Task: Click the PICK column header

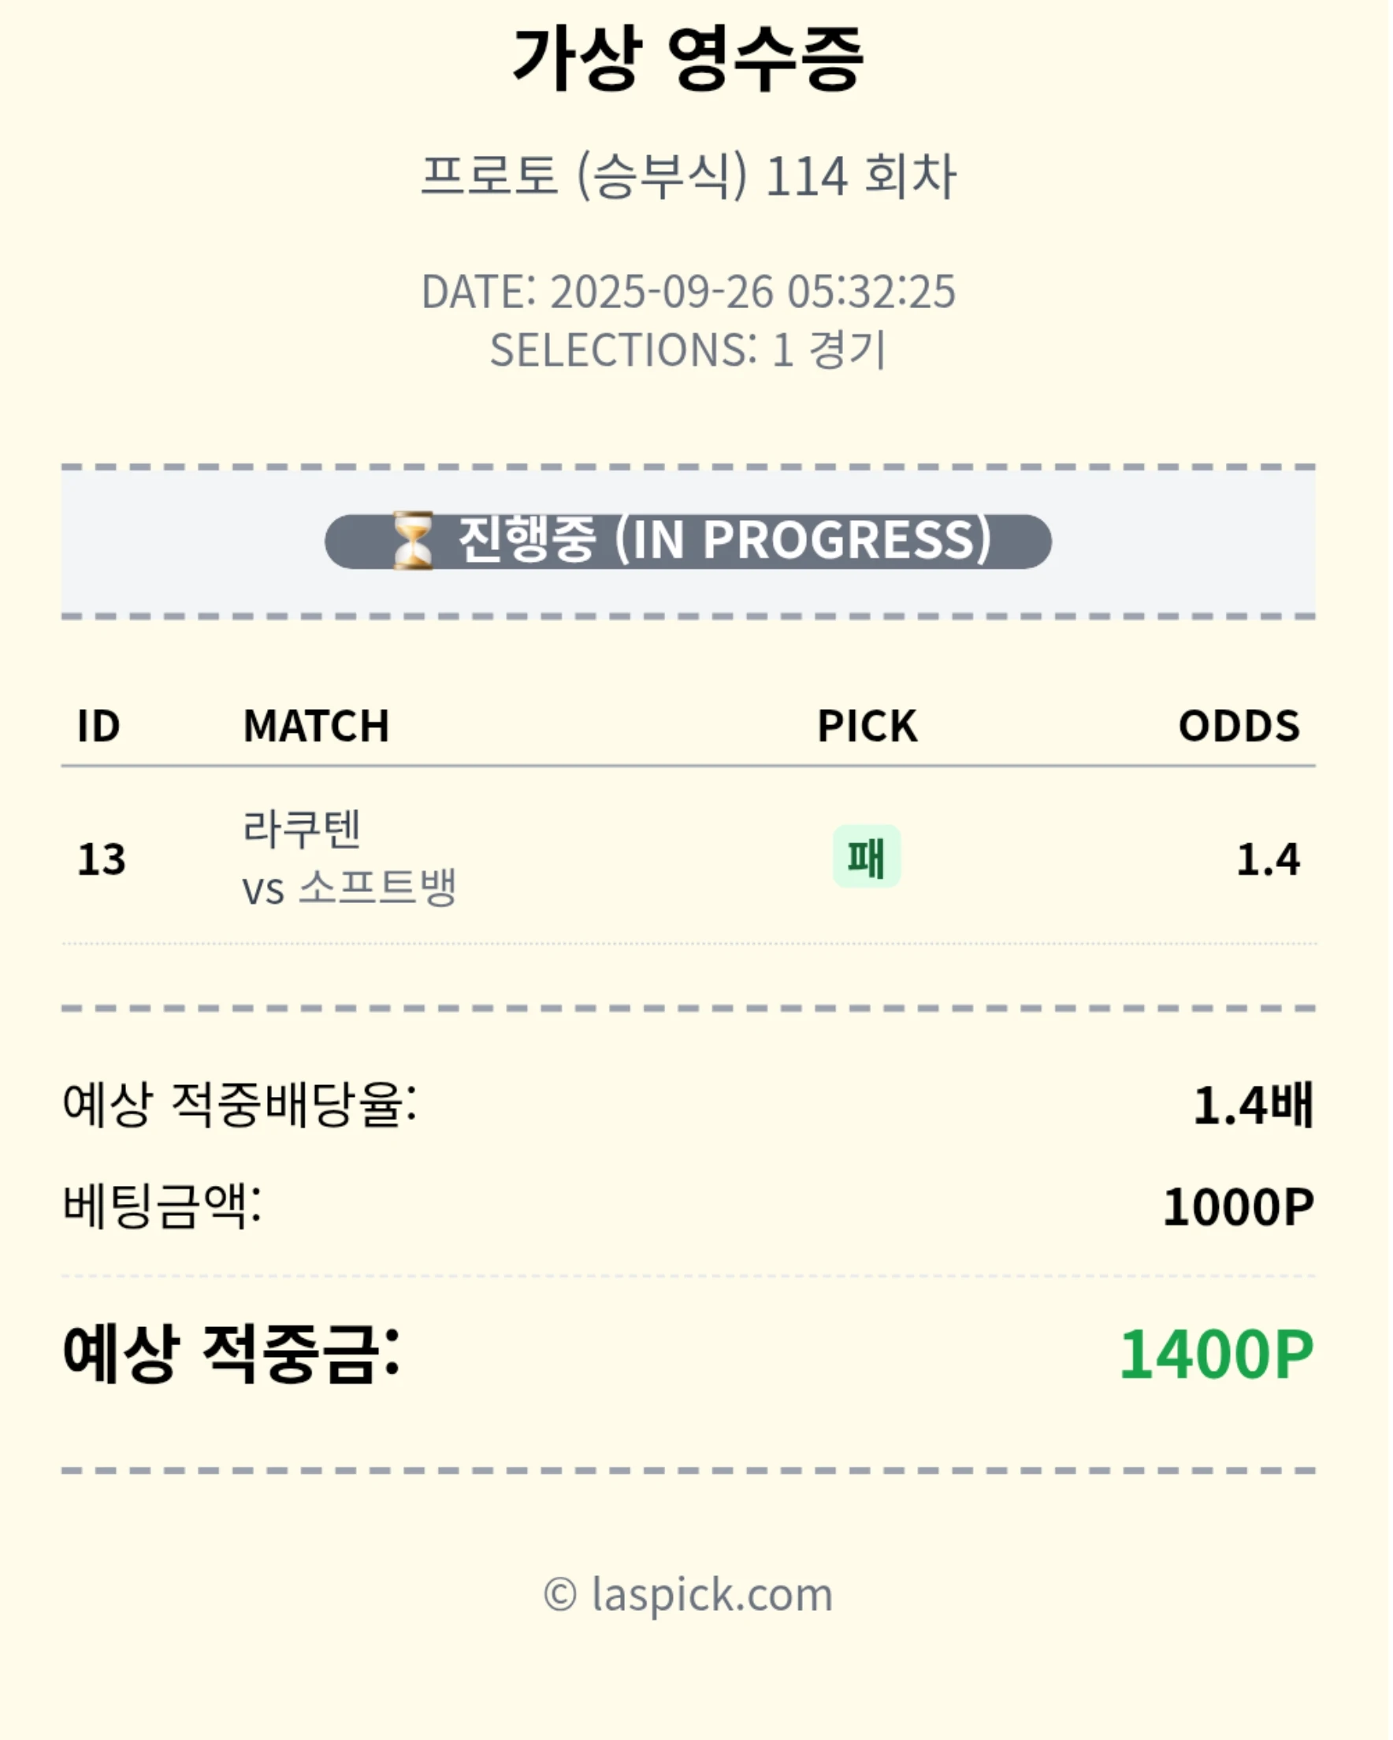Action: click(867, 727)
